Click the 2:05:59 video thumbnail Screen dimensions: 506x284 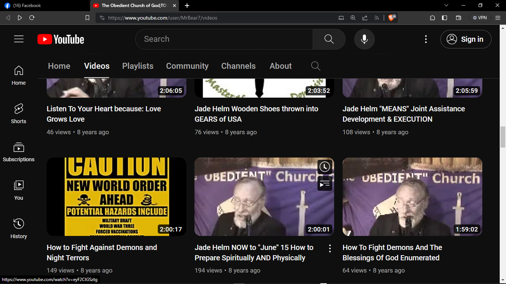(x=412, y=88)
